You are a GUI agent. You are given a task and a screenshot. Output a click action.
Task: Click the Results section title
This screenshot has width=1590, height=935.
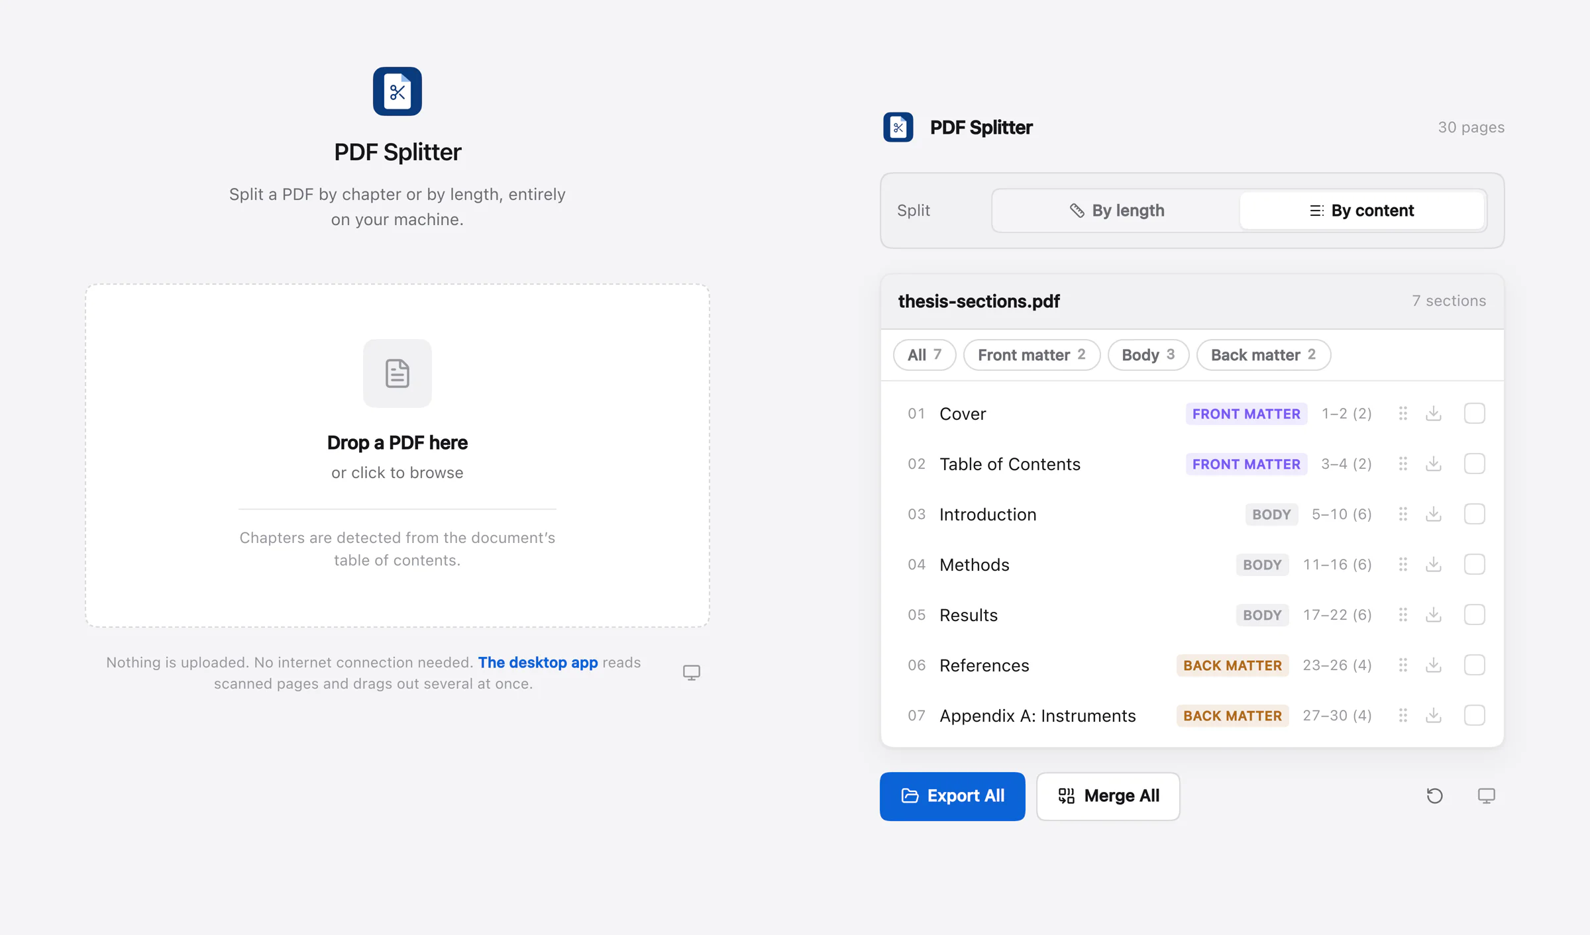[969, 615]
